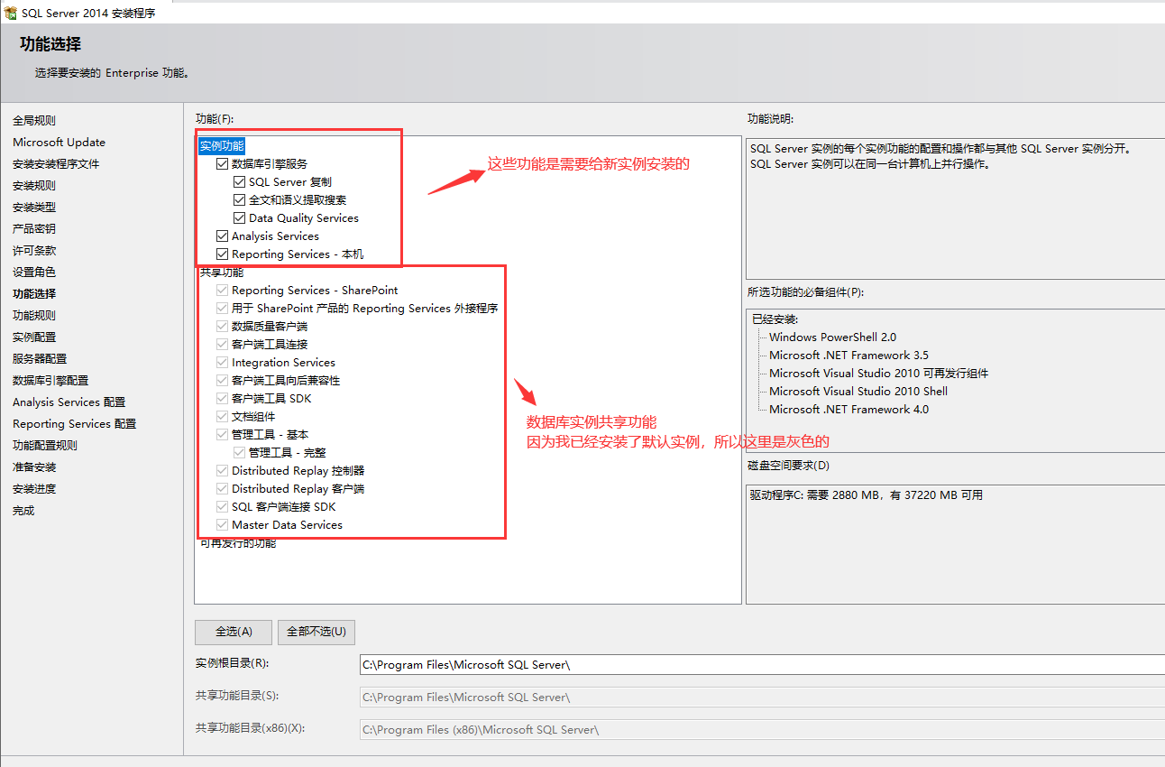Click the 管理工具 - 完整 checkbox
Screen dimensions: 1165x767
coord(240,453)
